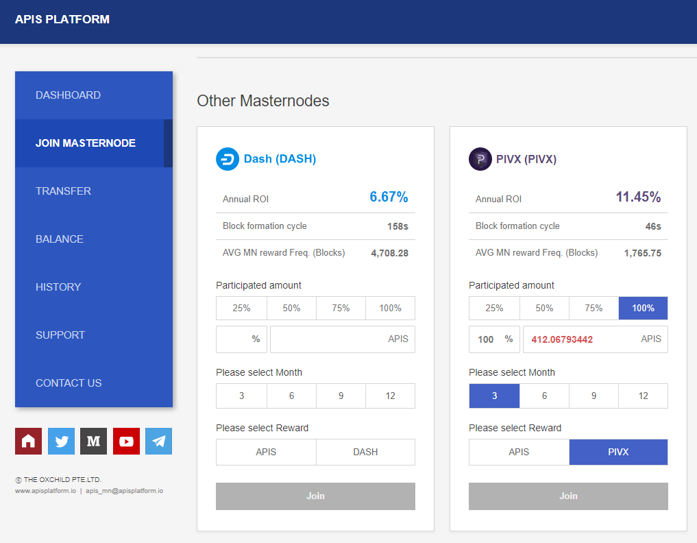Click PIVX block cycle value 46s
697x543 pixels.
pyautogui.click(x=653, y=226)
